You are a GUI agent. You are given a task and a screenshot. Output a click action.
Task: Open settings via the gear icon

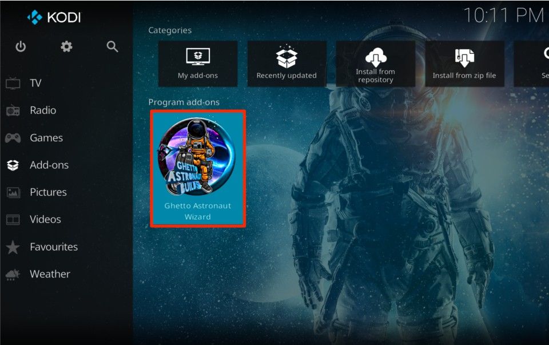[x=66, y=46]
